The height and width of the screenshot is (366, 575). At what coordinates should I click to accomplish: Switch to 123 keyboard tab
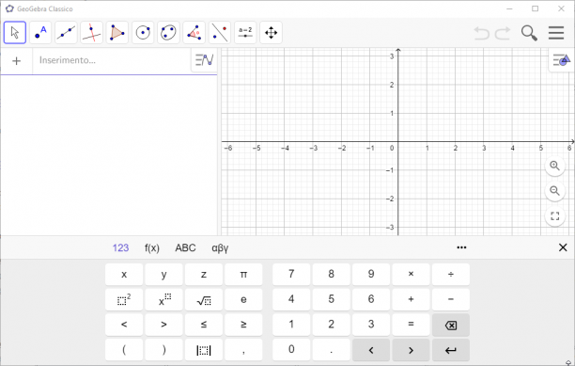coord(120,247)
